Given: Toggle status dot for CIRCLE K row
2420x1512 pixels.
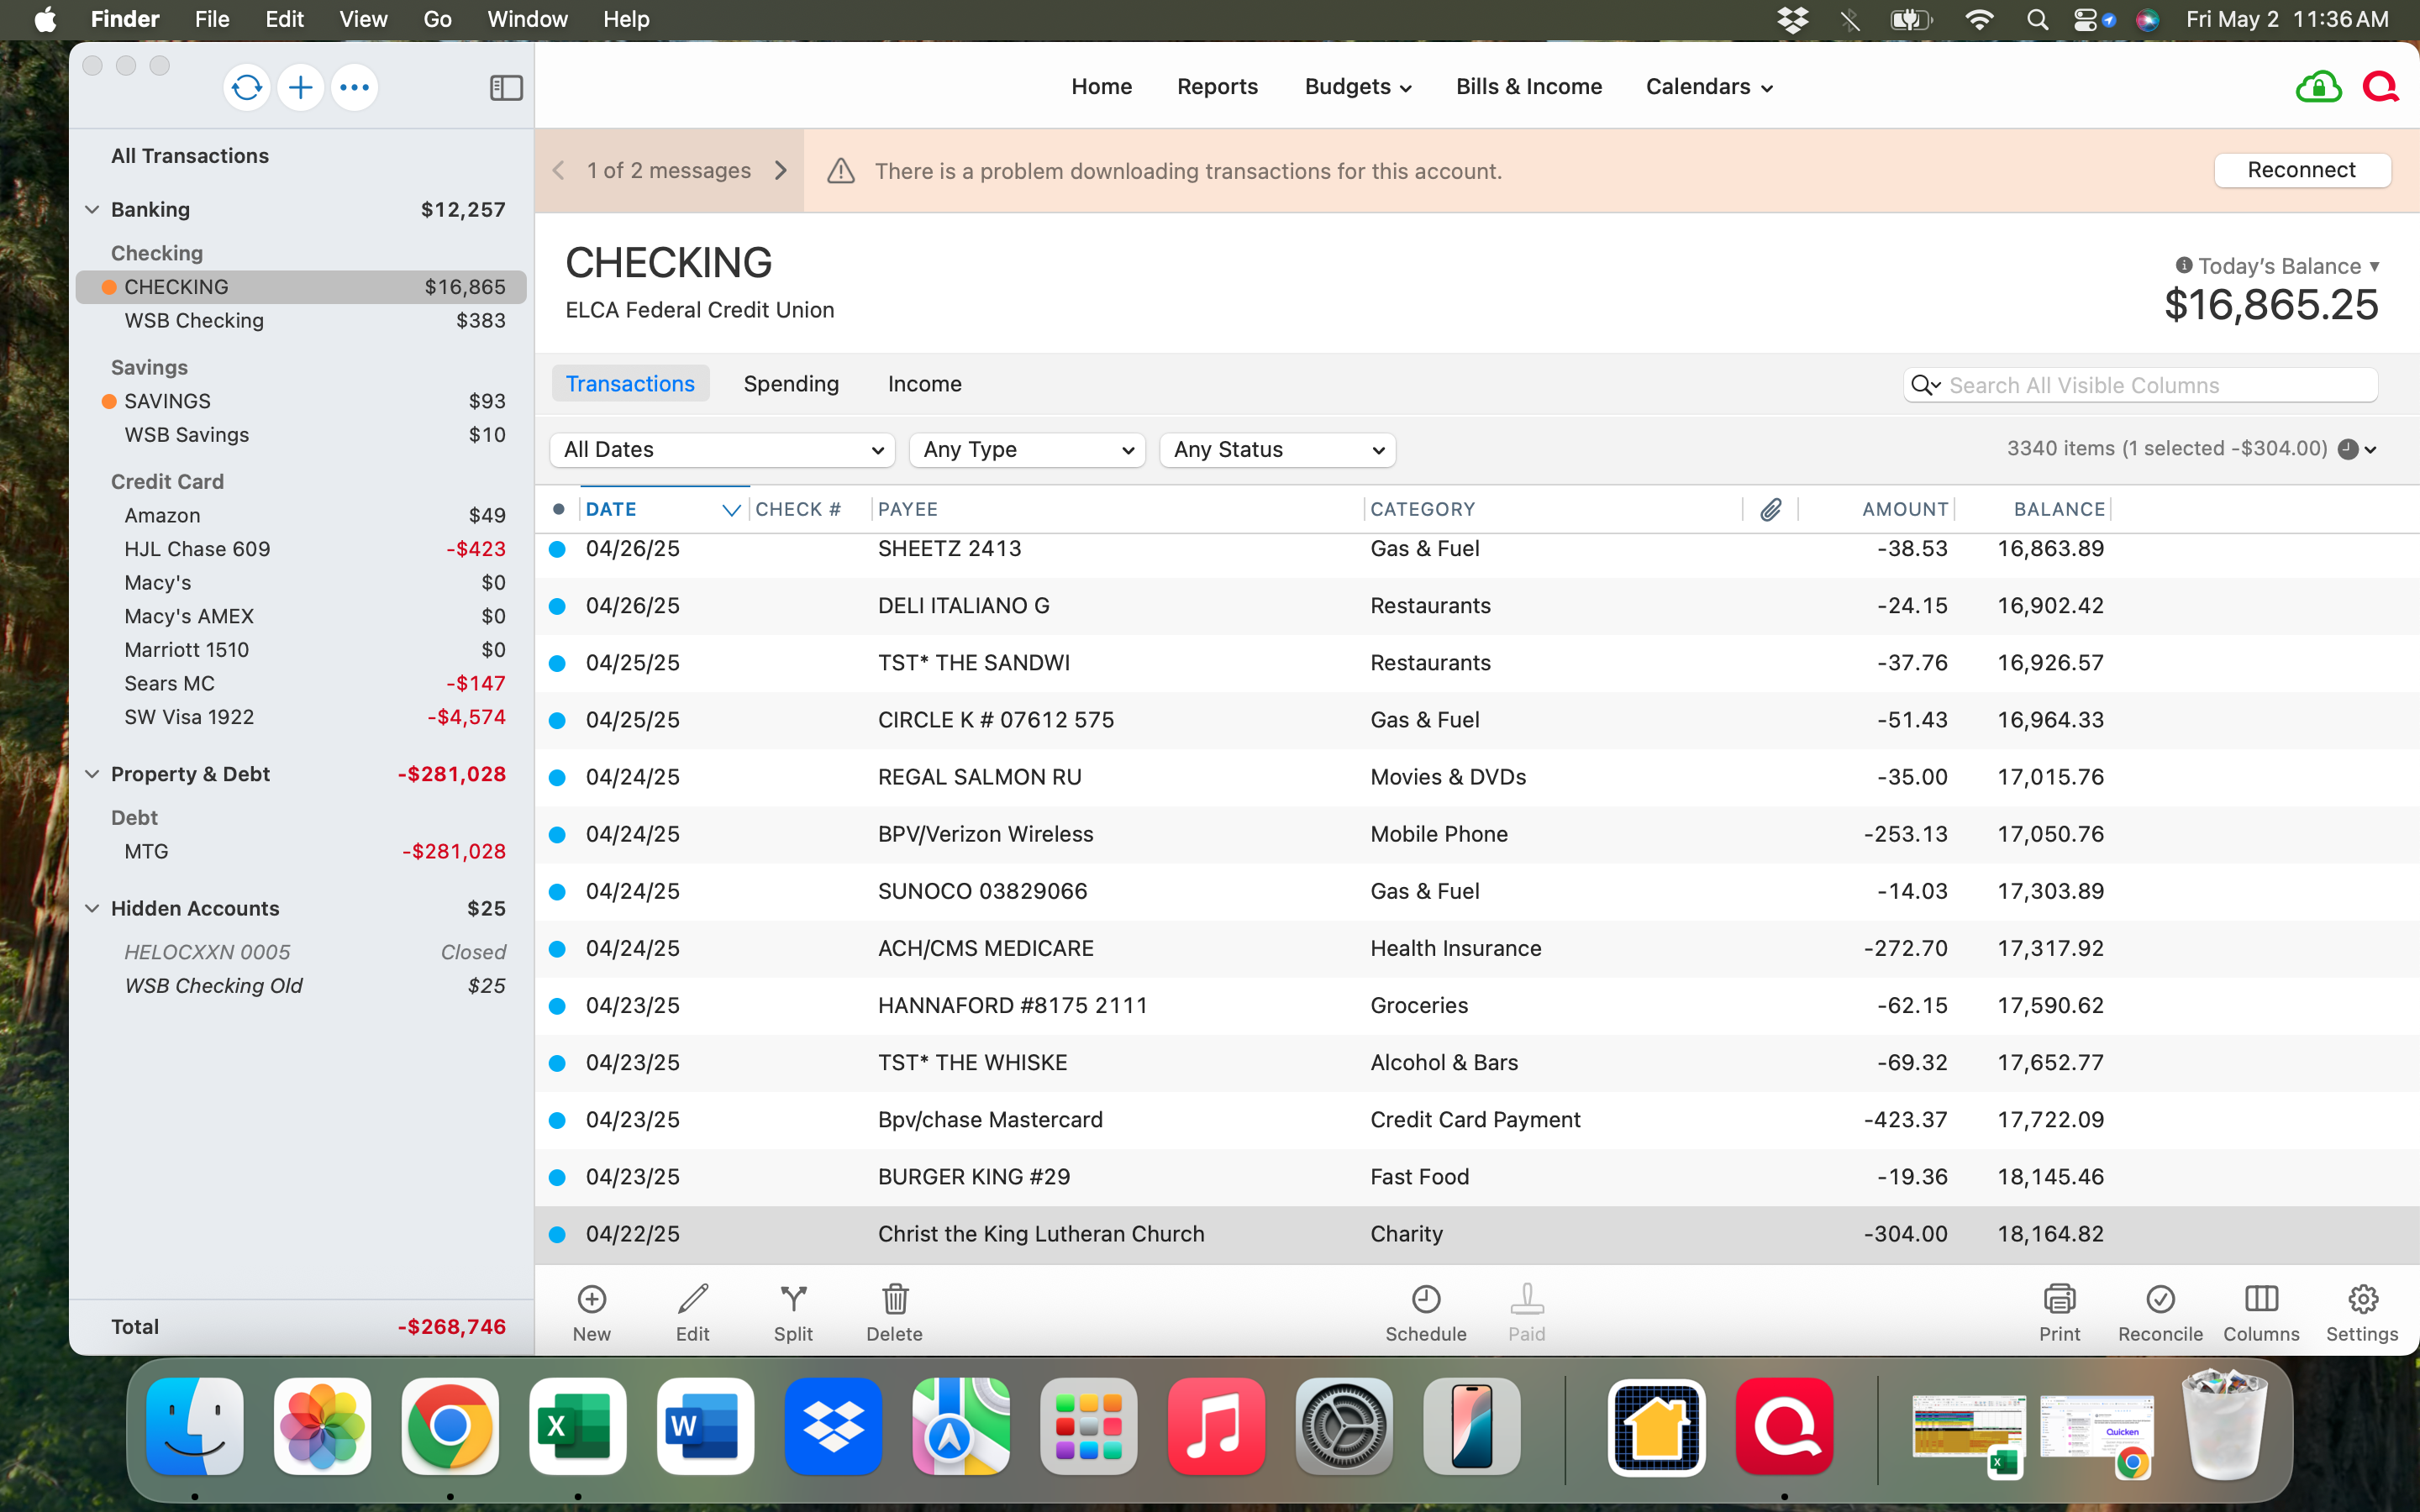Looking at the screenshot, I should (x=558, y=720).
